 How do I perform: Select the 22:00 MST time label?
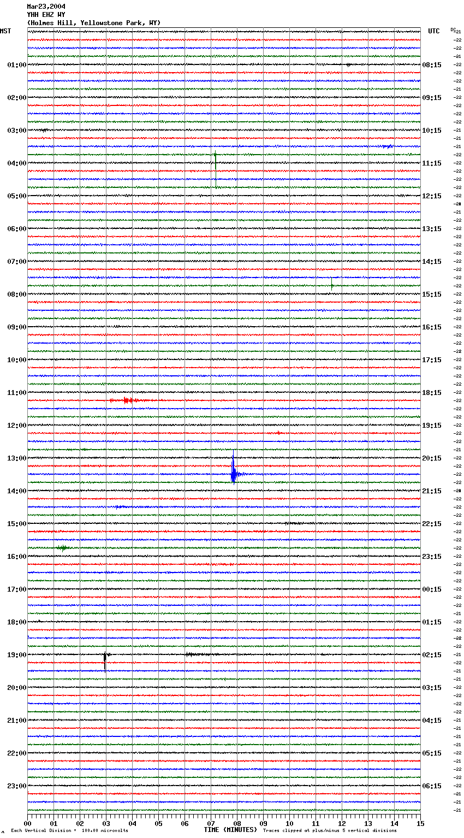17,753
